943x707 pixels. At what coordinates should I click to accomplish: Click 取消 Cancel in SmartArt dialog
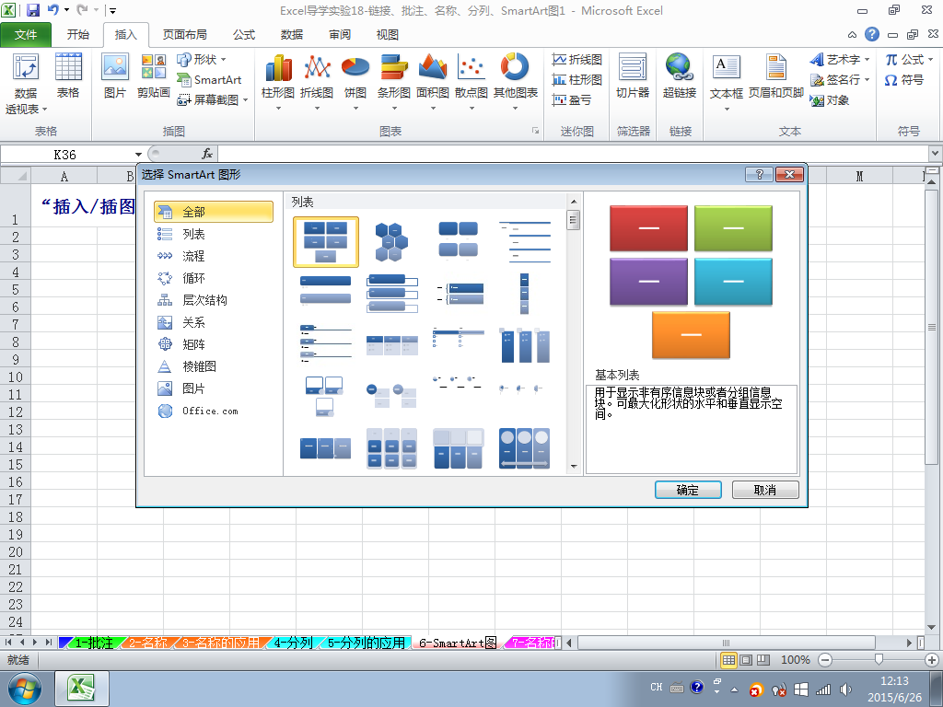tap(765, 490)
